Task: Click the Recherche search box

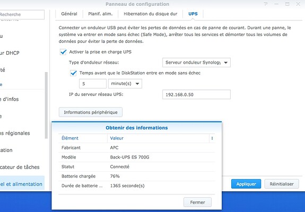Action: tap(22, 14)
